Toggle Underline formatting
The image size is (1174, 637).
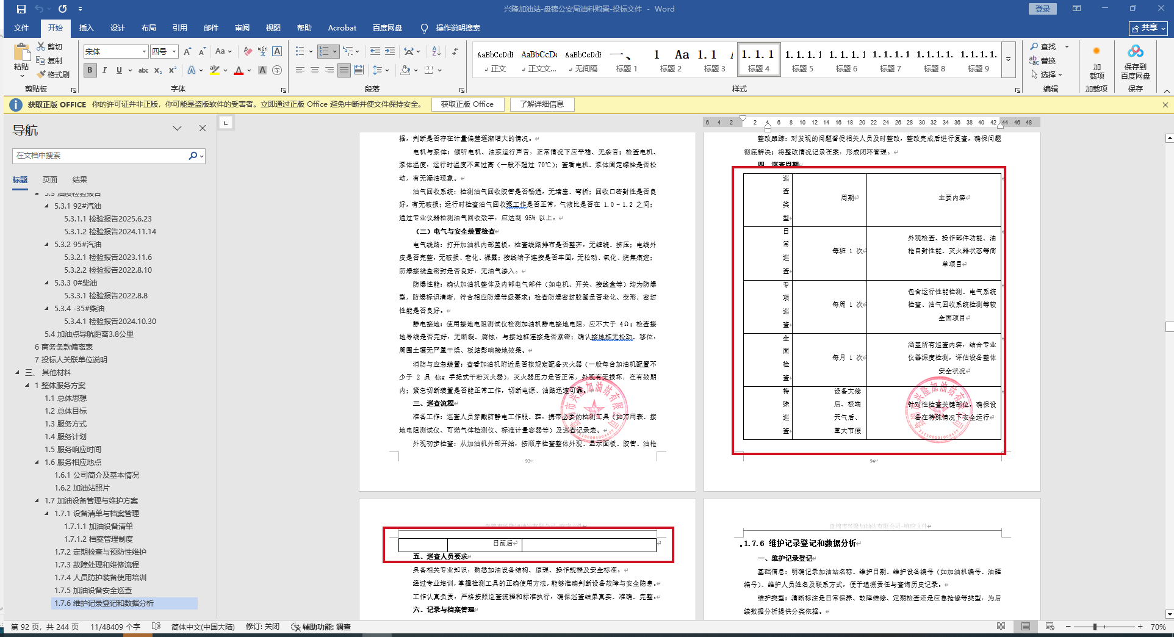(x=119, y=70)
